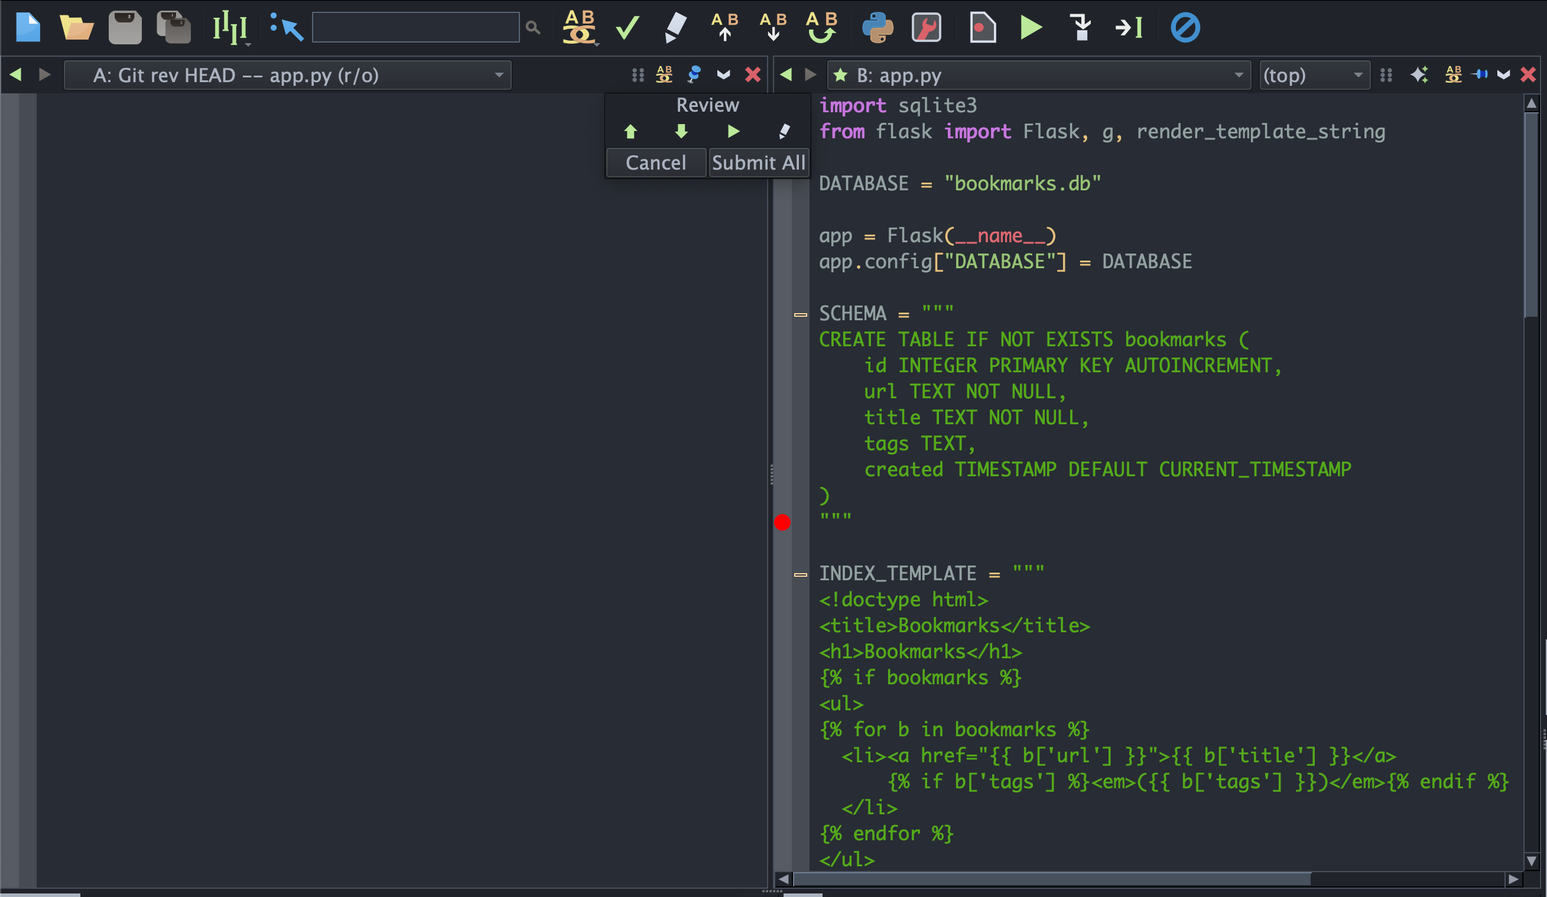Go forward in pane B history
This screenshot has height=897, width=1547.
(x=810, y=75)
